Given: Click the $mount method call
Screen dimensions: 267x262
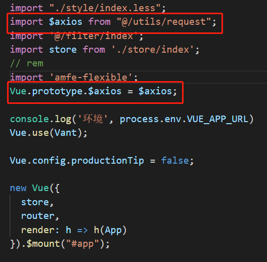Looking at the screenshot, I should pyautogui.click(x=43, y=244).
